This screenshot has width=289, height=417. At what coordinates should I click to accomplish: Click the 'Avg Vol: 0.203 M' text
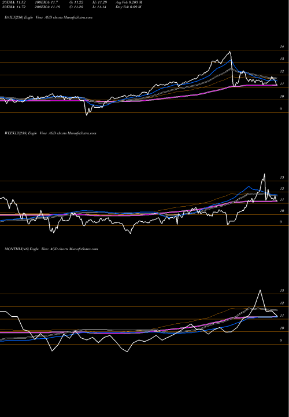(x=129, y=2)
